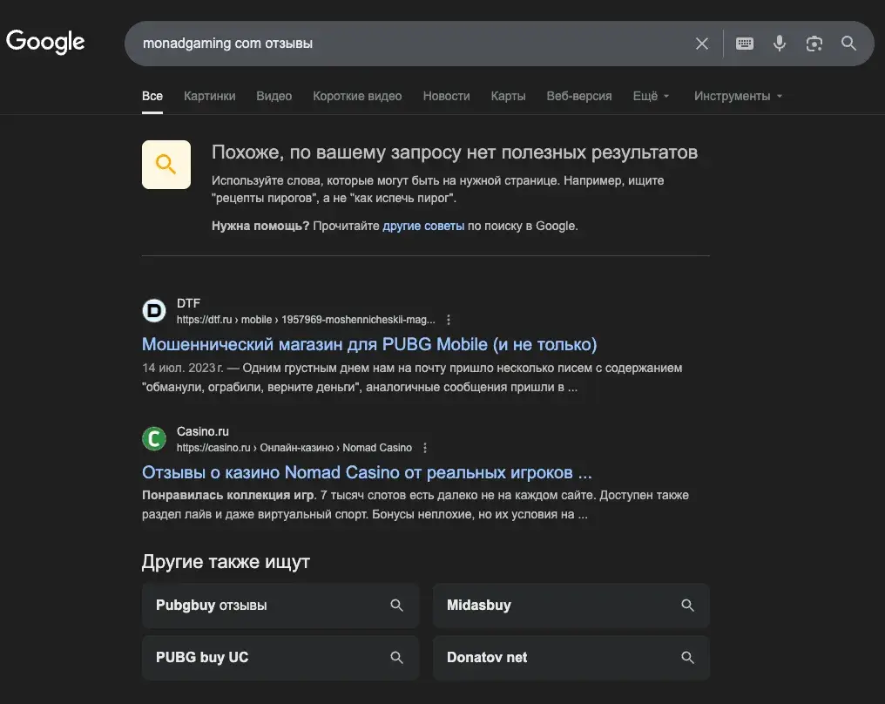
Task: Click the DTF site favicon
Action: tap(154, 310)
